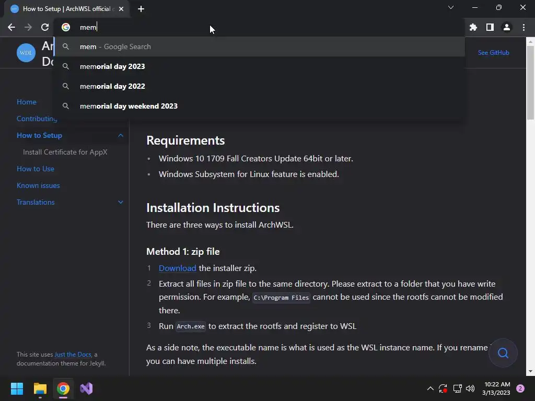Image resolution: width=535 pixels, height=401 pixels.
Task: Open the Chrome profile avatar
Action: click(x=507, y=27)
